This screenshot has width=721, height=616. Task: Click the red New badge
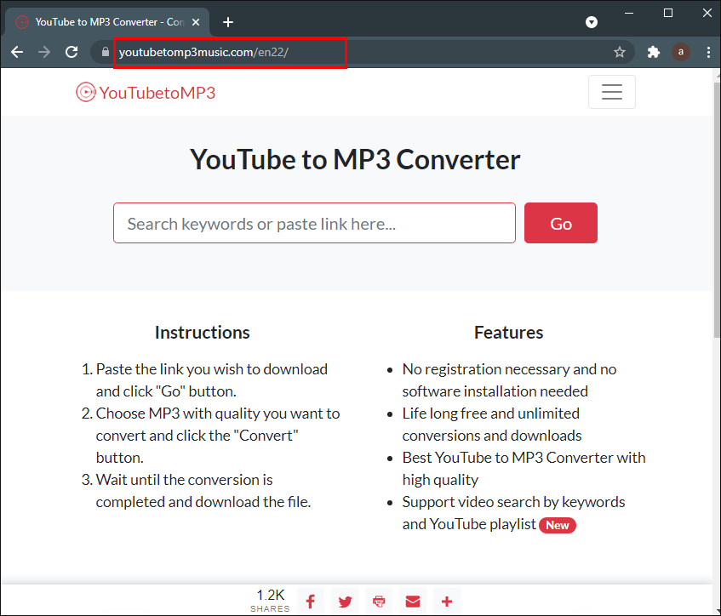click(558, 525)
